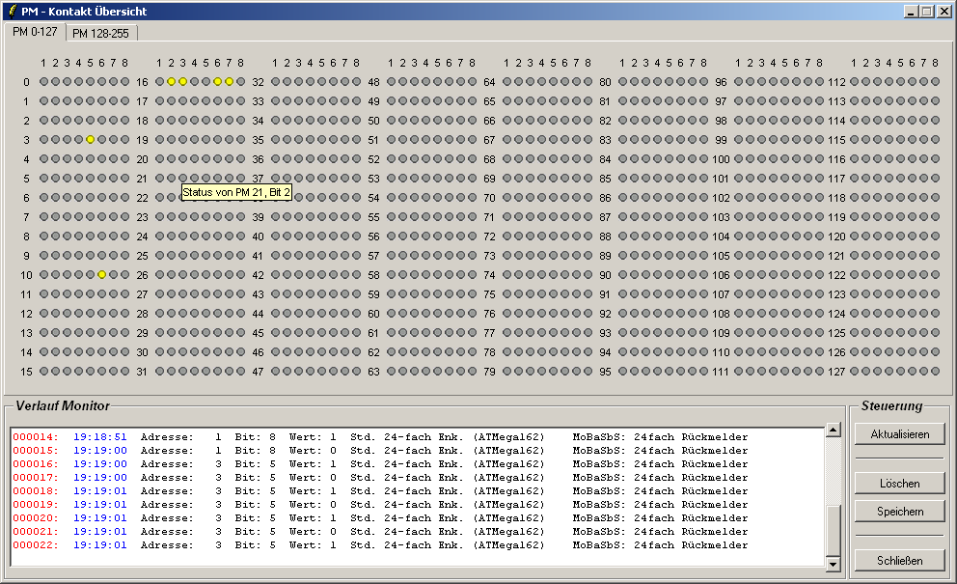Screen dimensions: 957x584
Task: Switch to the PM 128-255 tab
Action: (100, 33)
